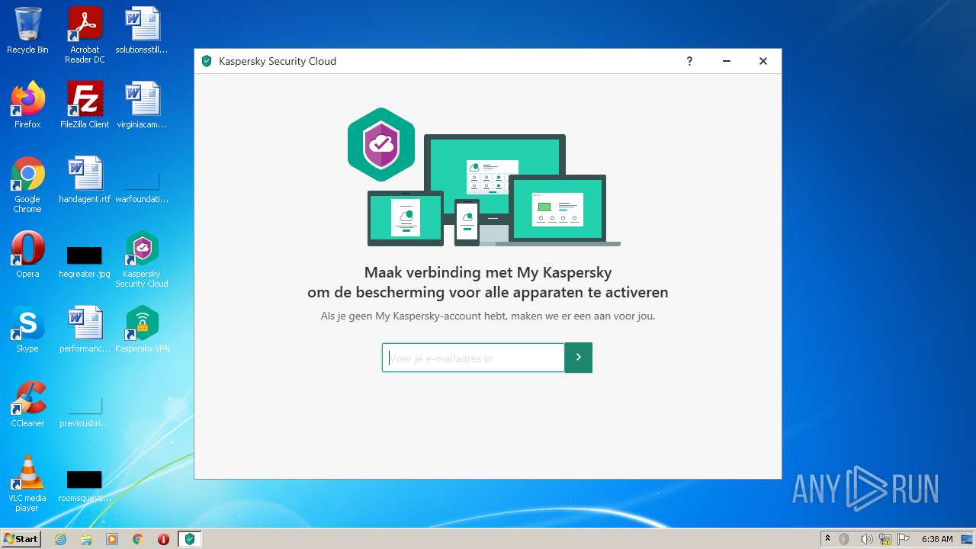Open handagent.rtf document icon
Screen dimensions: 976x549
[x=85, y=180]
